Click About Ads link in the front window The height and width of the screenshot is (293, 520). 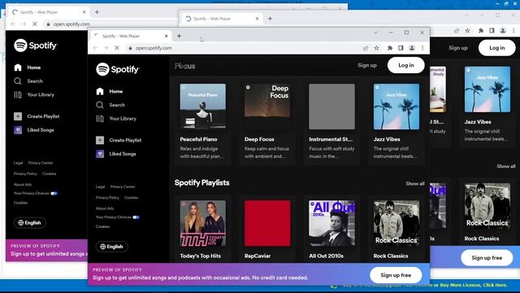click(x=105, y=208)
